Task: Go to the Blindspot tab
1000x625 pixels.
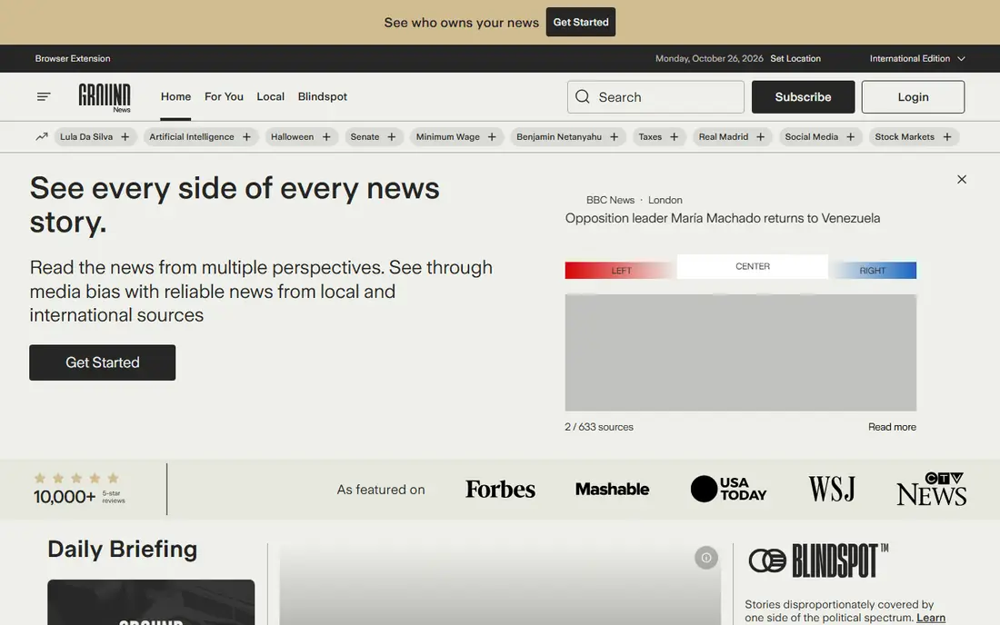Action: 323,97
